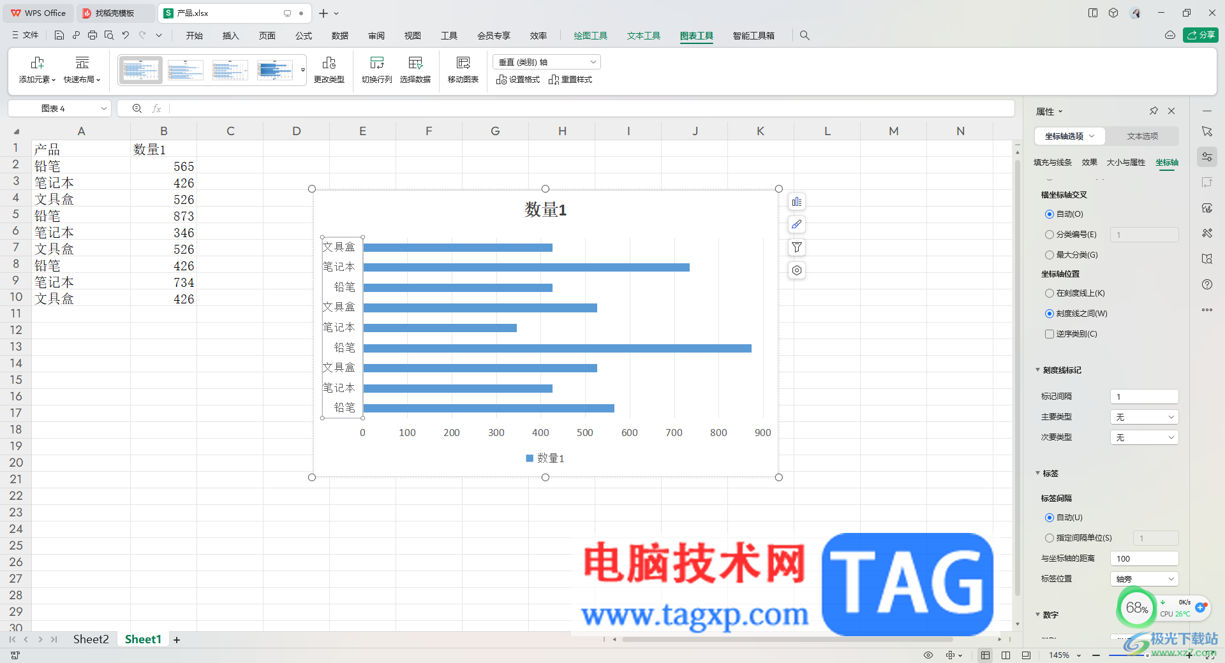Click the zoom magnifier icon by formula bar
The image size is (1225, 663).
[x=137, y=108]
